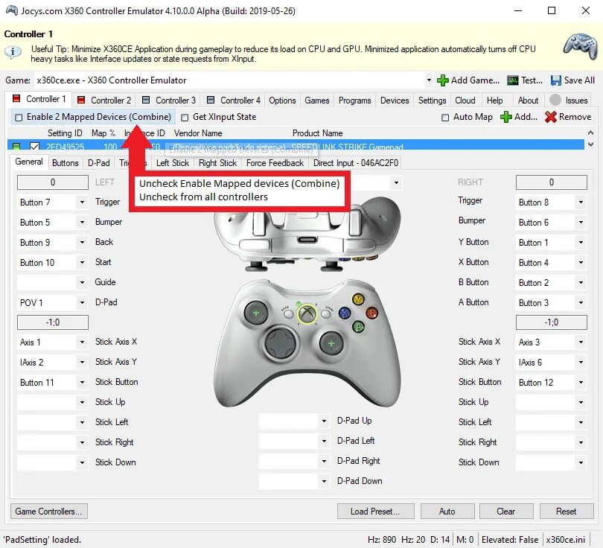
Task: Uncheck the device row 2ED49525 checkbox
Action: tap(34, 147)
